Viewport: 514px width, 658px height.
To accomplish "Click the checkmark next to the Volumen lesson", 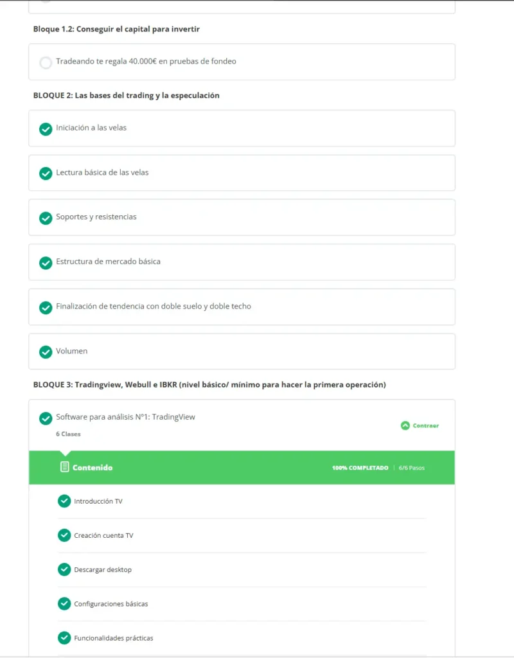I will click(x=46, y=351).
